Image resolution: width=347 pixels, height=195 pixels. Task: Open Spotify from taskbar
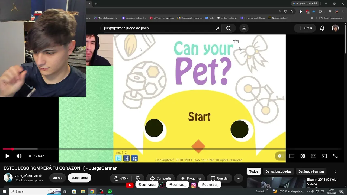[x=110, y=191]
